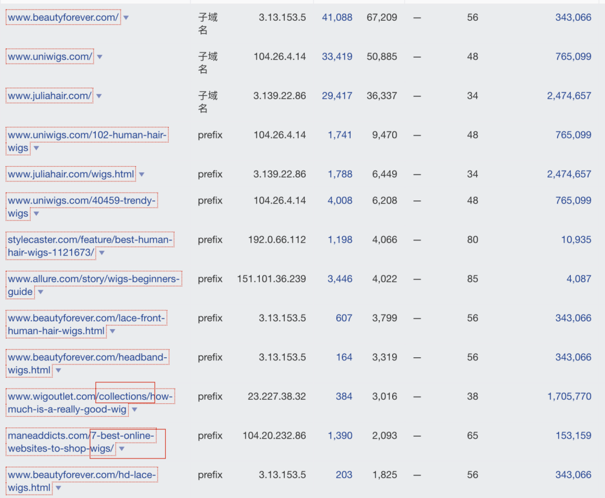Expand dropdown arrow after headband-wigs.html
This screenshot has height=498, width=605.
point(58,371)
